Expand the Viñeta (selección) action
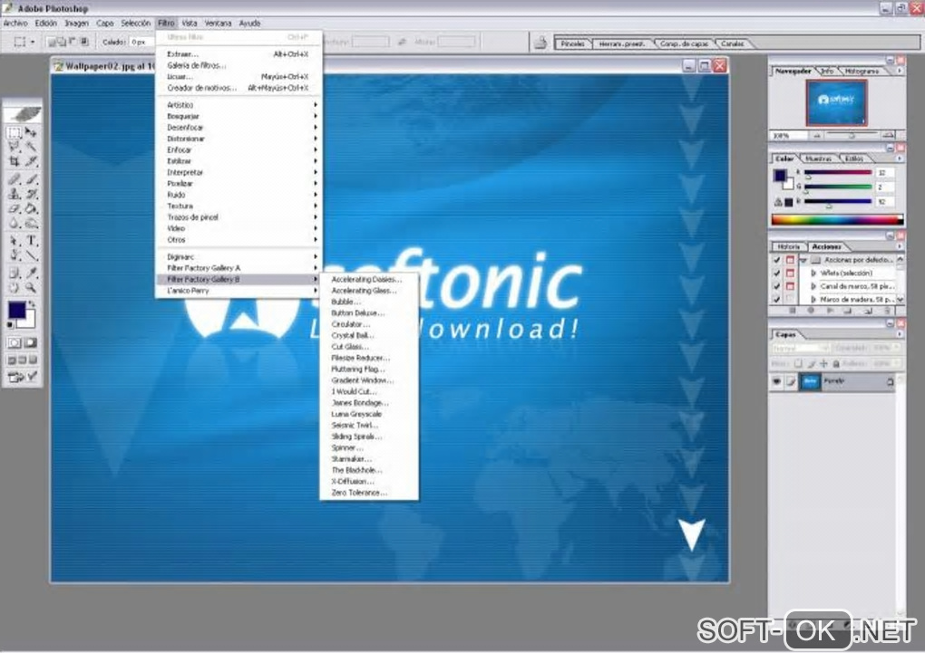 coord(814,273)
